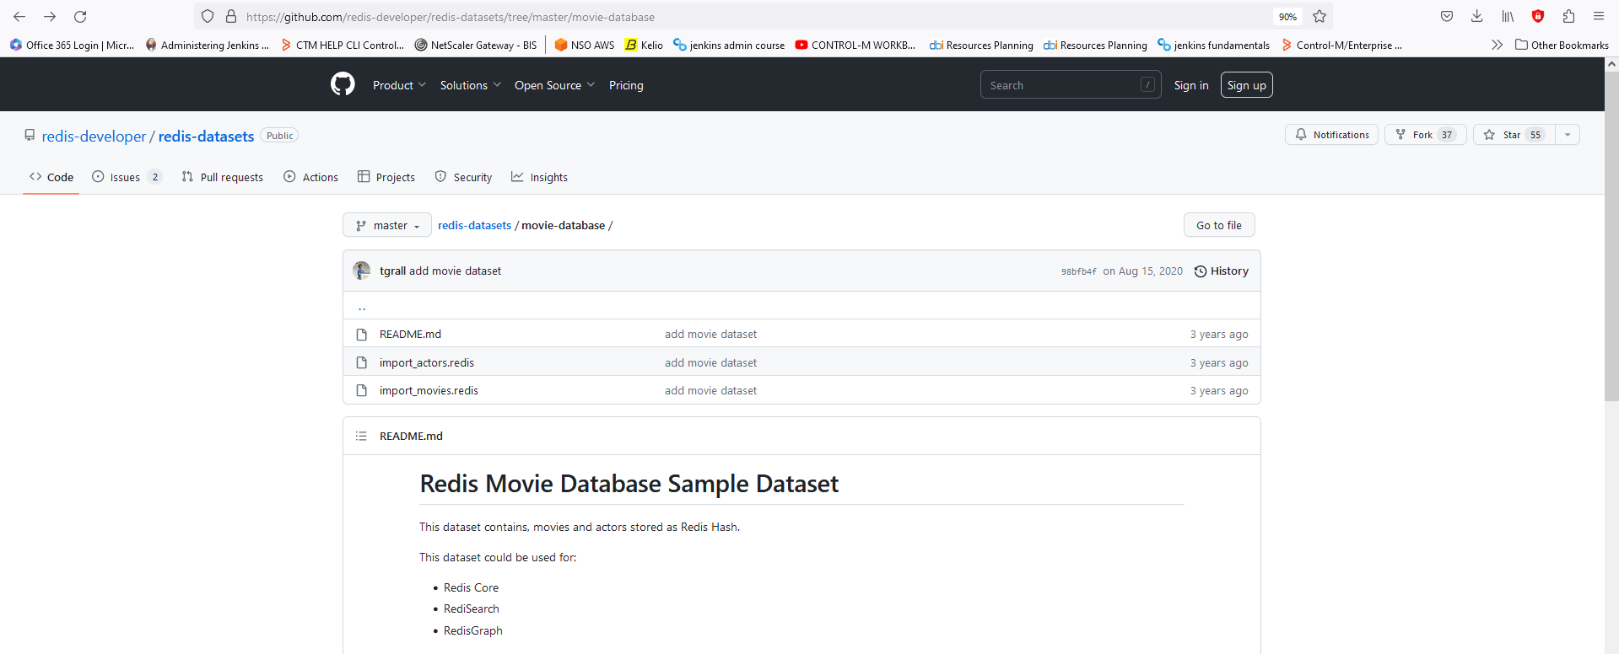This screenshot has width=1619, height=654.
Task: Open Firefox downloads icon
Action: click(1476, 17)
